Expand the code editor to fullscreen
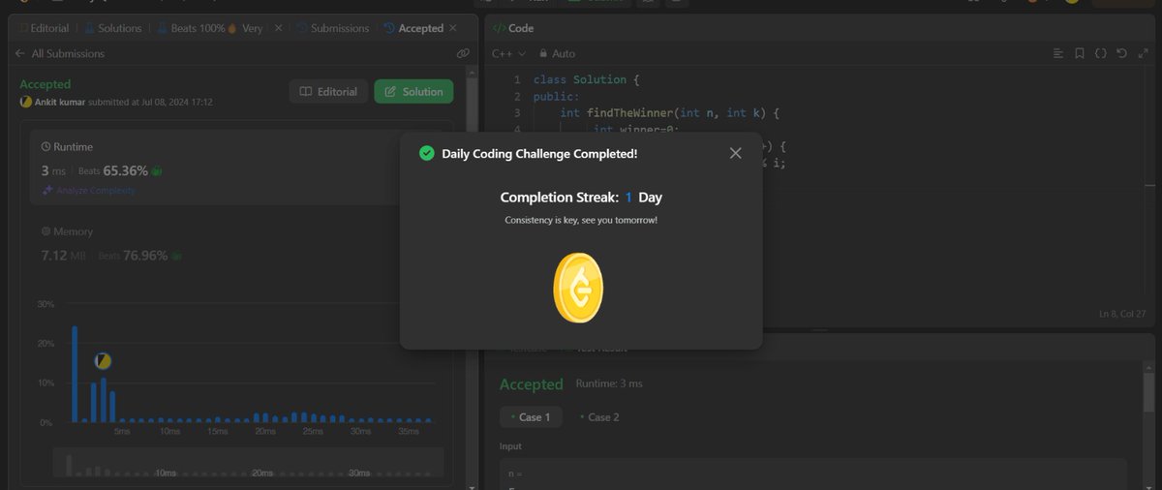 pos(1142,53)
